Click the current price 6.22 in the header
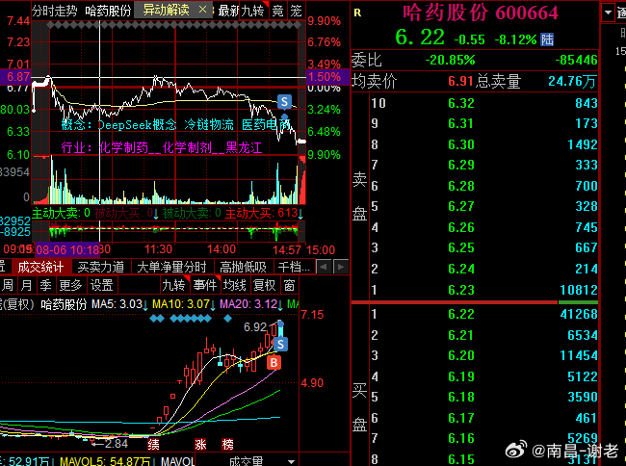Viewport: 626px width, 466px height. coord(420,38)
